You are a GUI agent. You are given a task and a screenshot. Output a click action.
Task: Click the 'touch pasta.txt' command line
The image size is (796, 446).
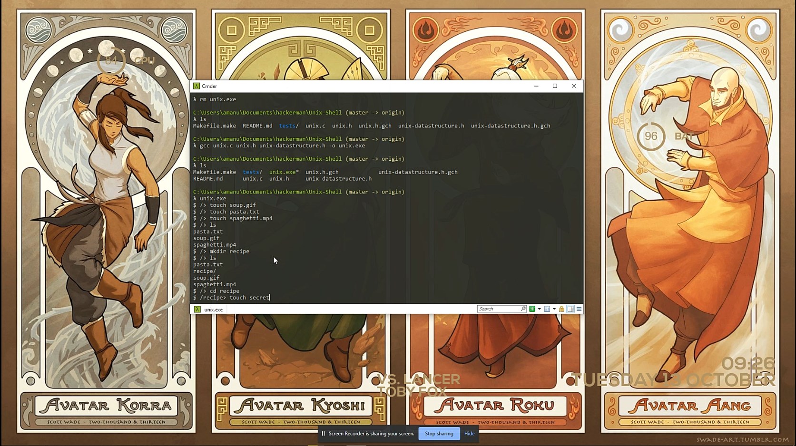pyautogui.click(x=226, y=212)
